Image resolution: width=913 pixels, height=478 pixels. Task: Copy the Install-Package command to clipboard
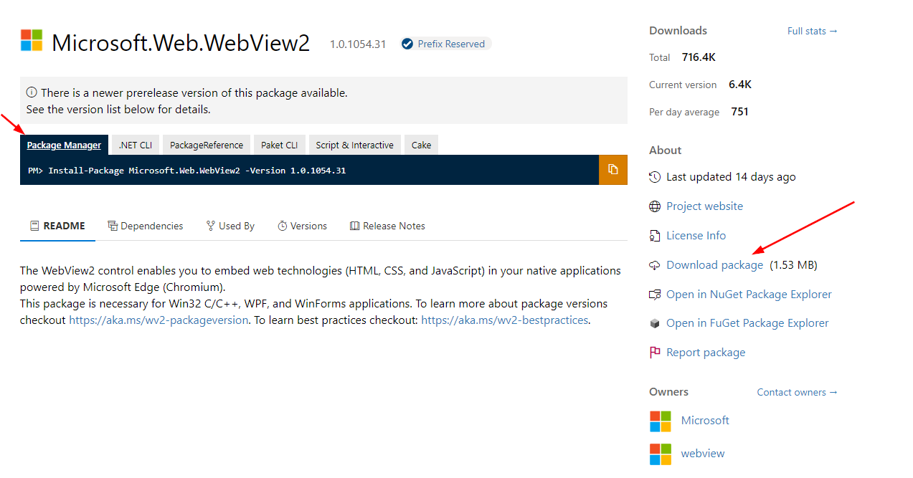[x=613, y=170]
